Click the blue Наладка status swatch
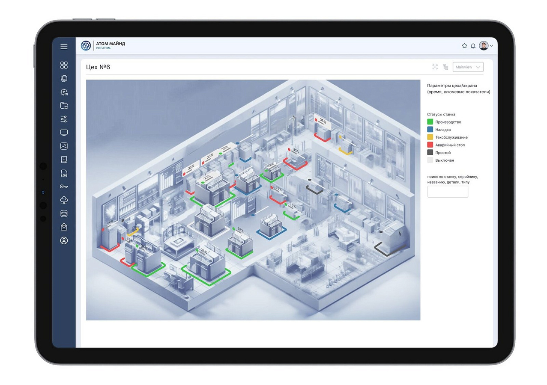Viewport: 547px width, 385px height. 430,130
